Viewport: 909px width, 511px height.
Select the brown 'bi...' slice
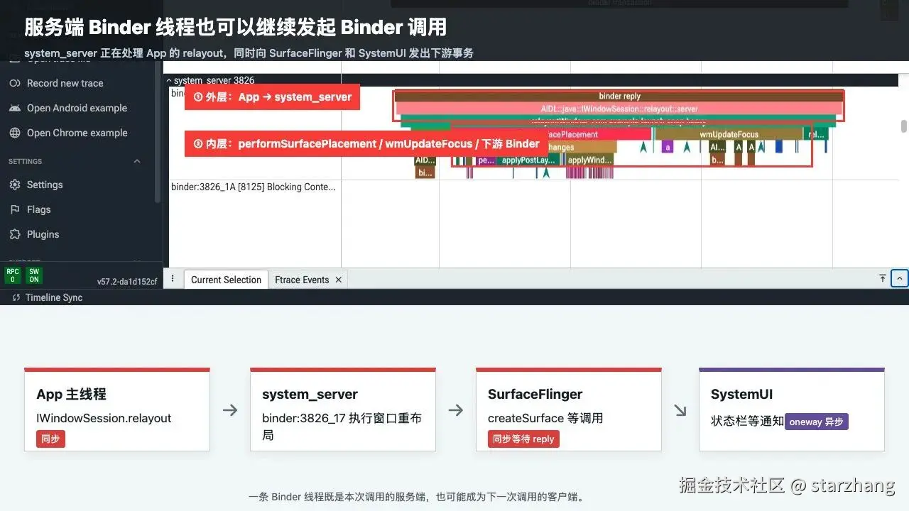425,172
